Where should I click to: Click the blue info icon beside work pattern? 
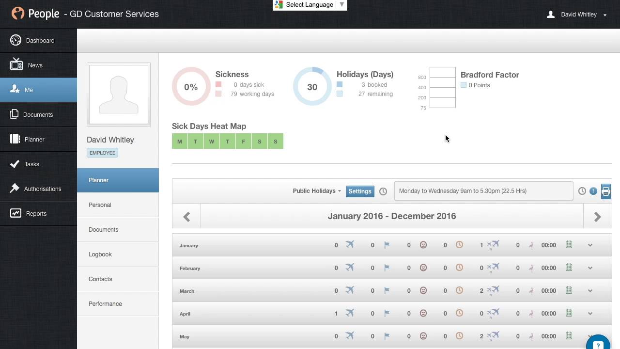(593, 191)
